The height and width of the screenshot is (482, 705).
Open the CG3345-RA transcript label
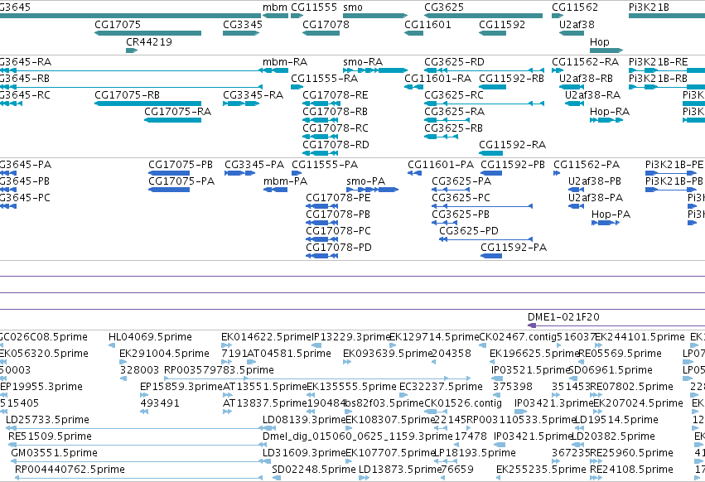[254, 95]
